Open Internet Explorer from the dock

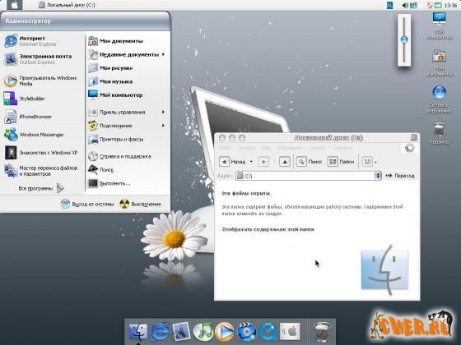click(160, 332)
